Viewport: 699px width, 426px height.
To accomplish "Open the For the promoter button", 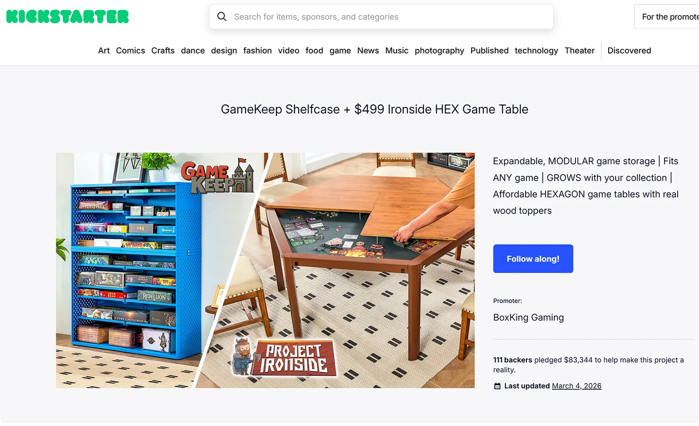I will click(x=667, y=17).
